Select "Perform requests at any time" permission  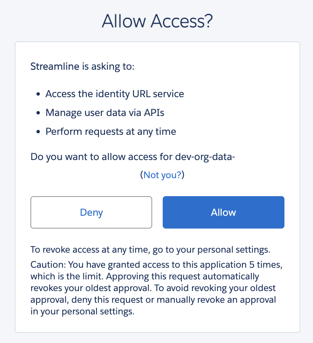pos(111,132)
